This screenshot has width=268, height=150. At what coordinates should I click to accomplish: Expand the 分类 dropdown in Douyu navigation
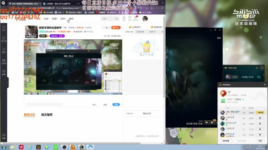pos(46,19)
